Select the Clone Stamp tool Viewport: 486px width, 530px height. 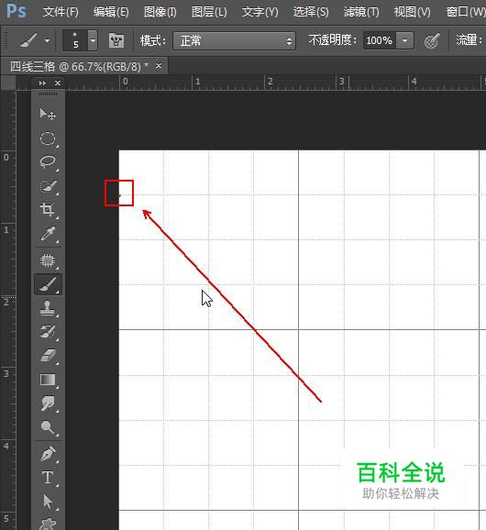(48, 308)
